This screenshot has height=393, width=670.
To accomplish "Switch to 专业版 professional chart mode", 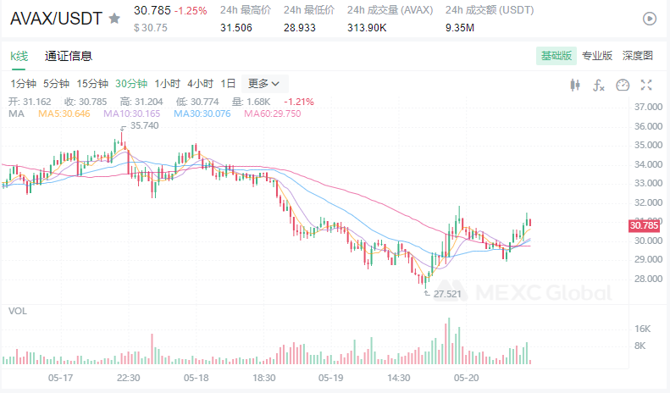I will pos(596,56).
